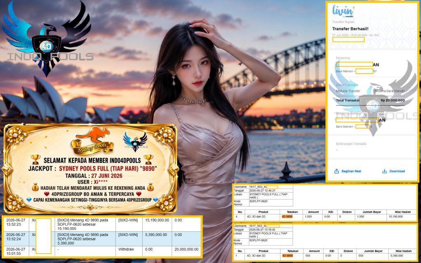Viewport: 421px width, 263px height.
Task: Click the jackpot line with number "9890"
Action: pyautogui.click(x=93, y=168)
